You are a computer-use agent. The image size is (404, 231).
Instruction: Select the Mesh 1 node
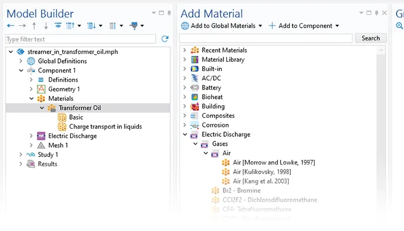pyautogui.click(x=58, y=145)
